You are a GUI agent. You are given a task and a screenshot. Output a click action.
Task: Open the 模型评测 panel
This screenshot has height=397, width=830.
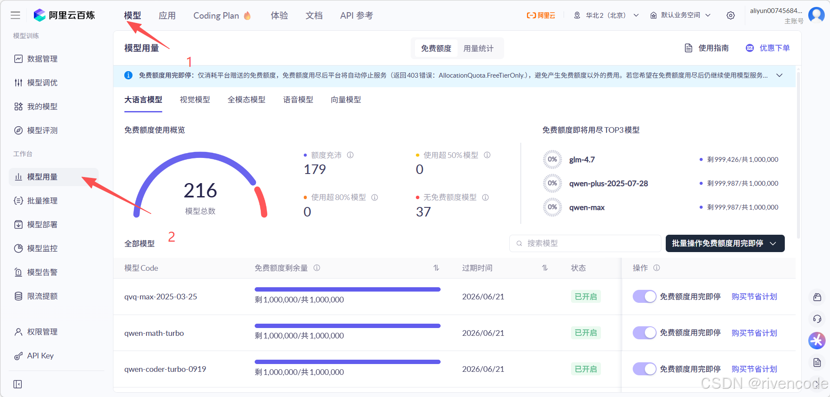[x=42, y=130]
